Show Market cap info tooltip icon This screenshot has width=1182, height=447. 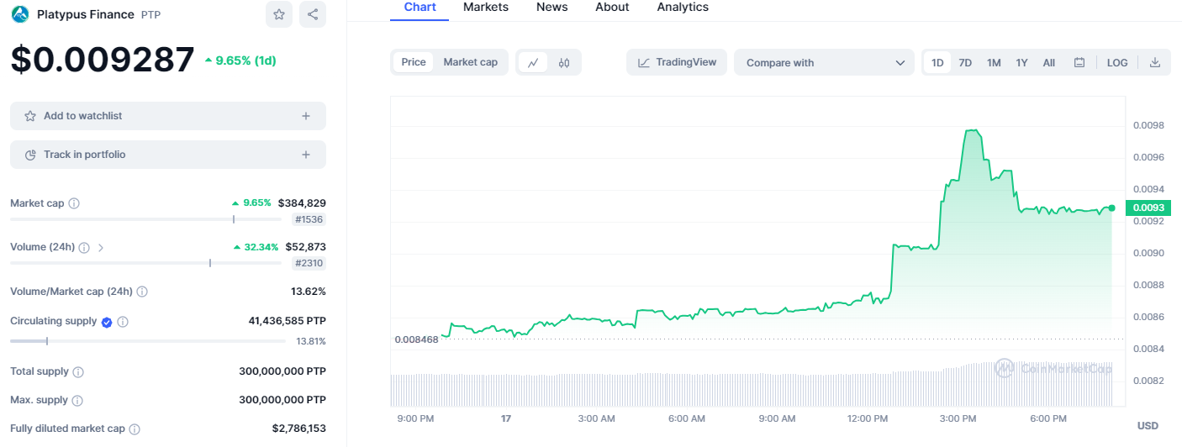[x=74, y=203]
